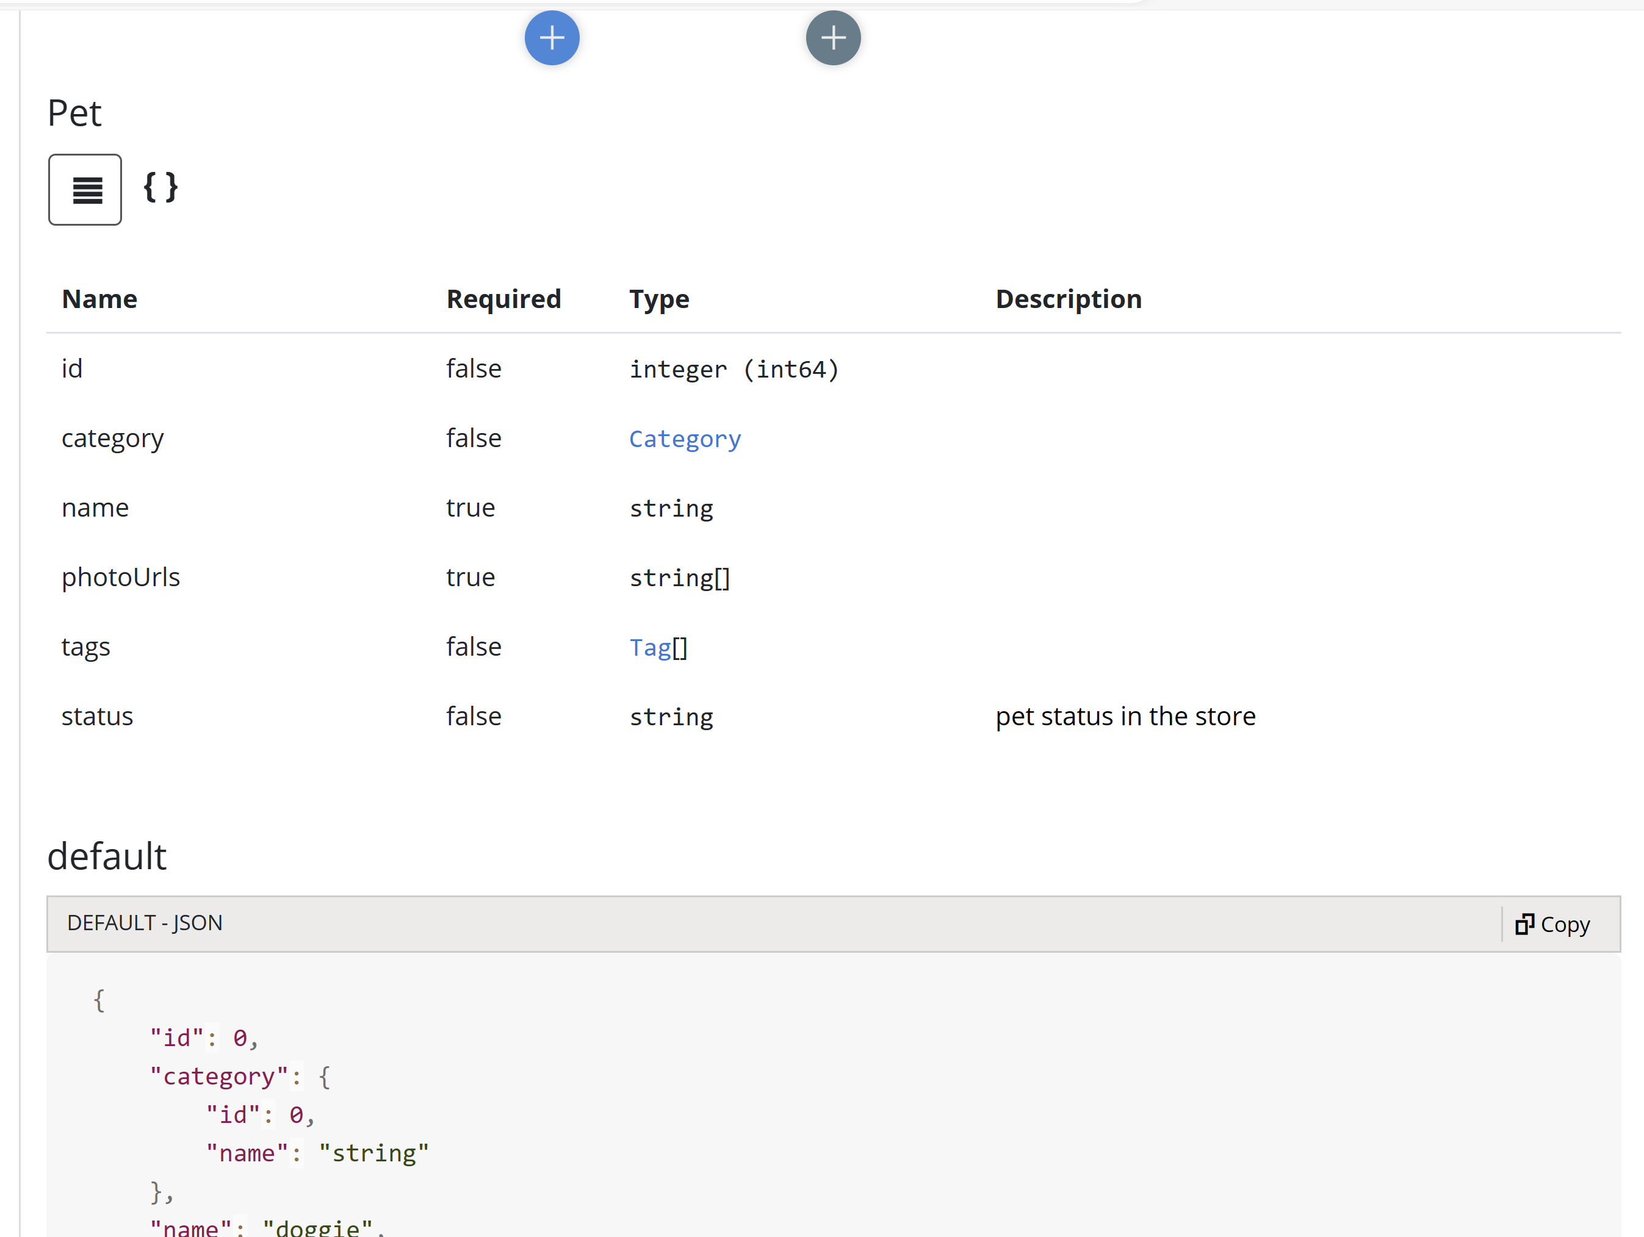Click the status property name

coord(98,716)
